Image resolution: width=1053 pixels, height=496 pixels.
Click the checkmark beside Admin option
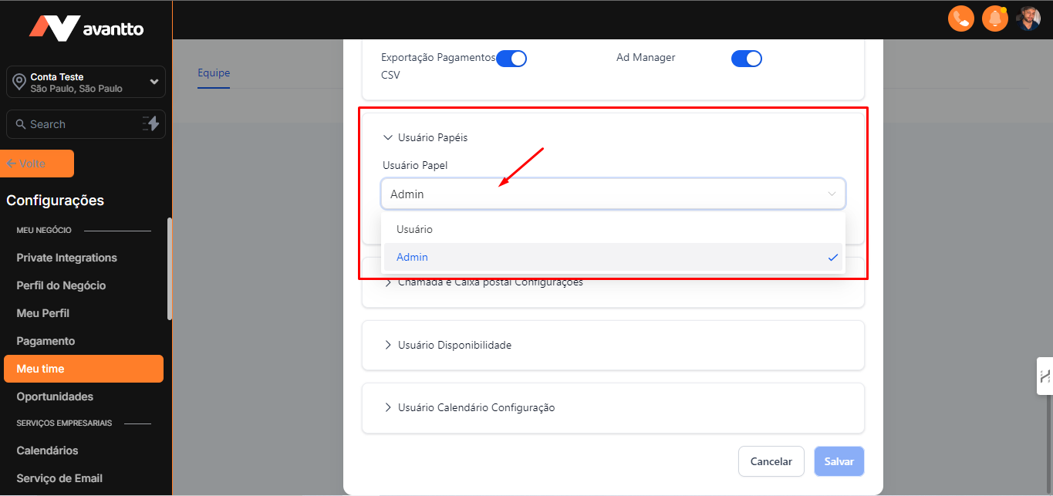(x=832, y=258)
